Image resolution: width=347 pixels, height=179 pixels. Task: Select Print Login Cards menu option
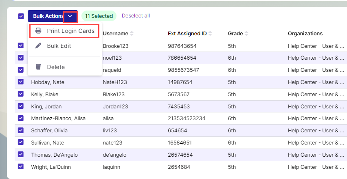pos(70,31)
